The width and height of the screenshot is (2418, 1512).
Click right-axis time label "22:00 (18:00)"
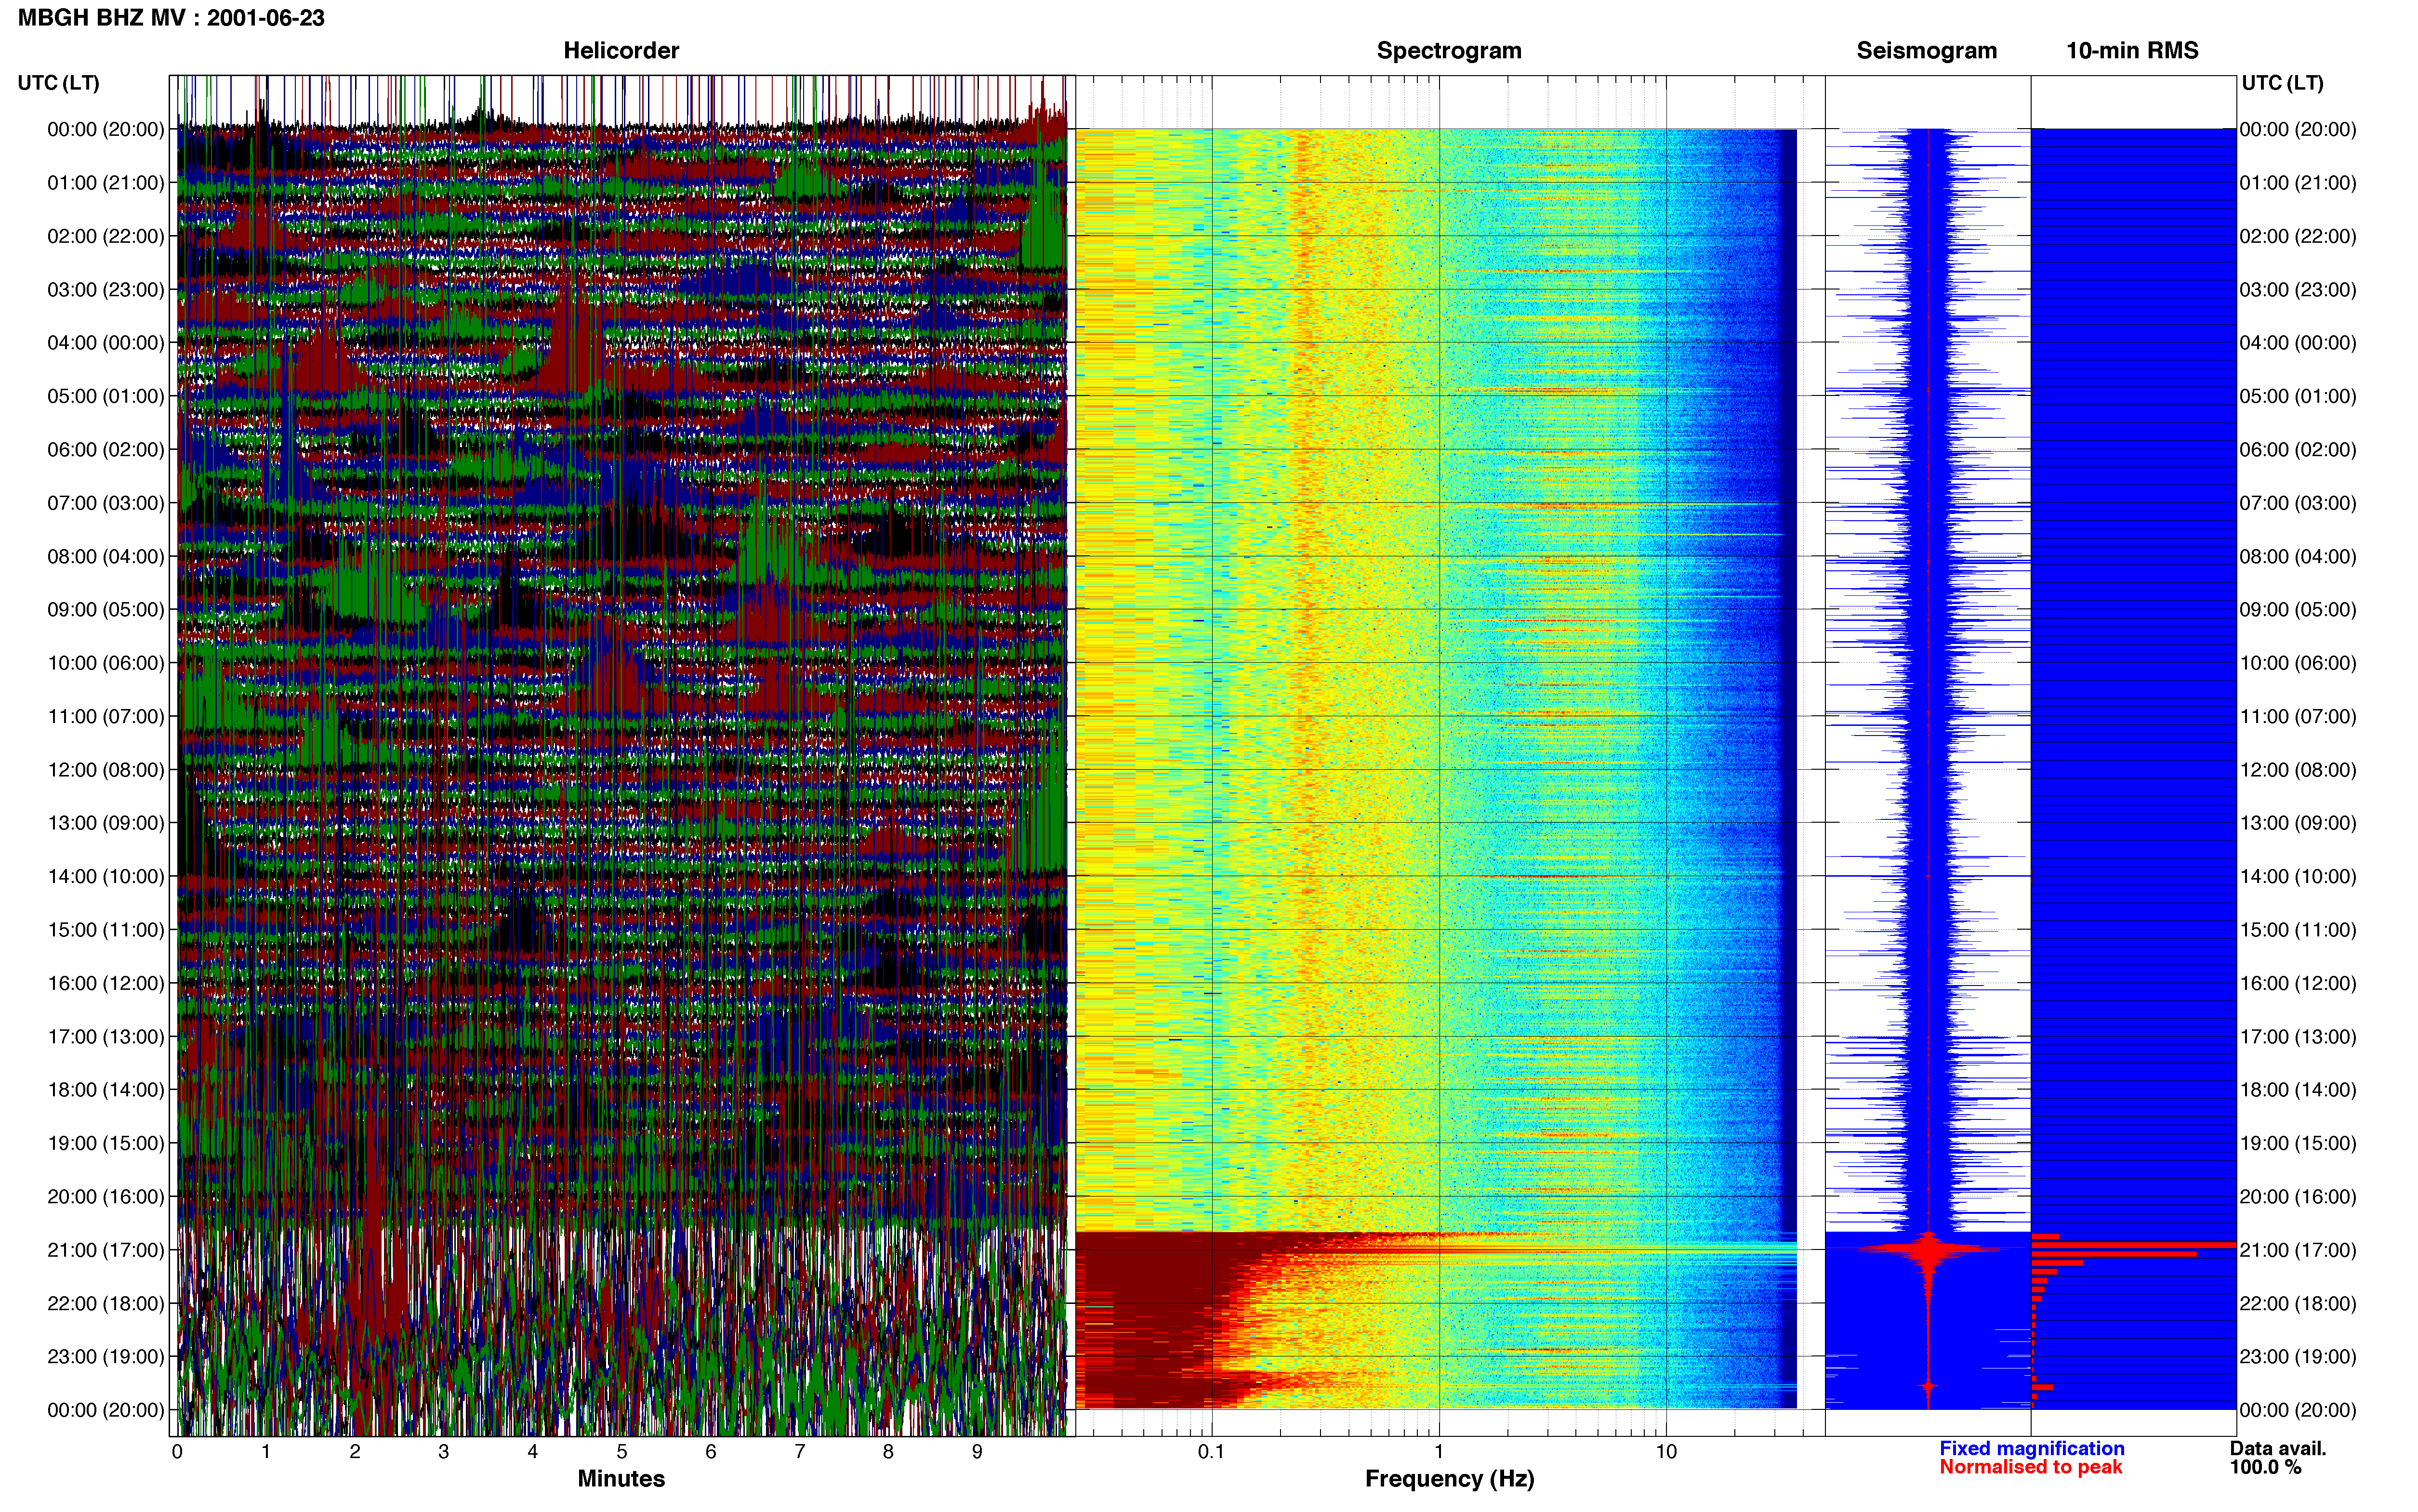[x=2298, y=1303]
